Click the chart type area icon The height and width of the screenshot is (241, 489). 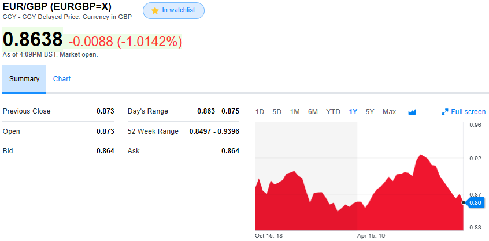412,112
